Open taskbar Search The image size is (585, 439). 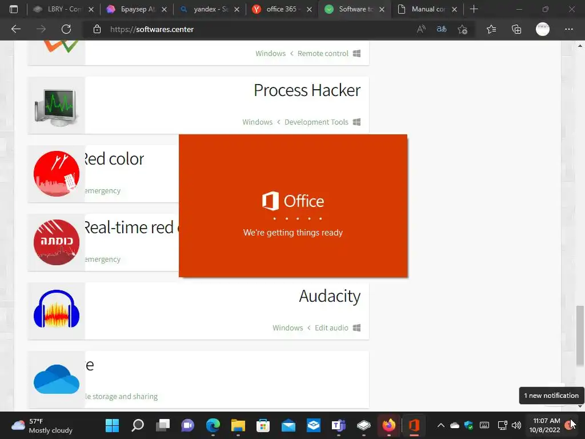tap(137, 425)
